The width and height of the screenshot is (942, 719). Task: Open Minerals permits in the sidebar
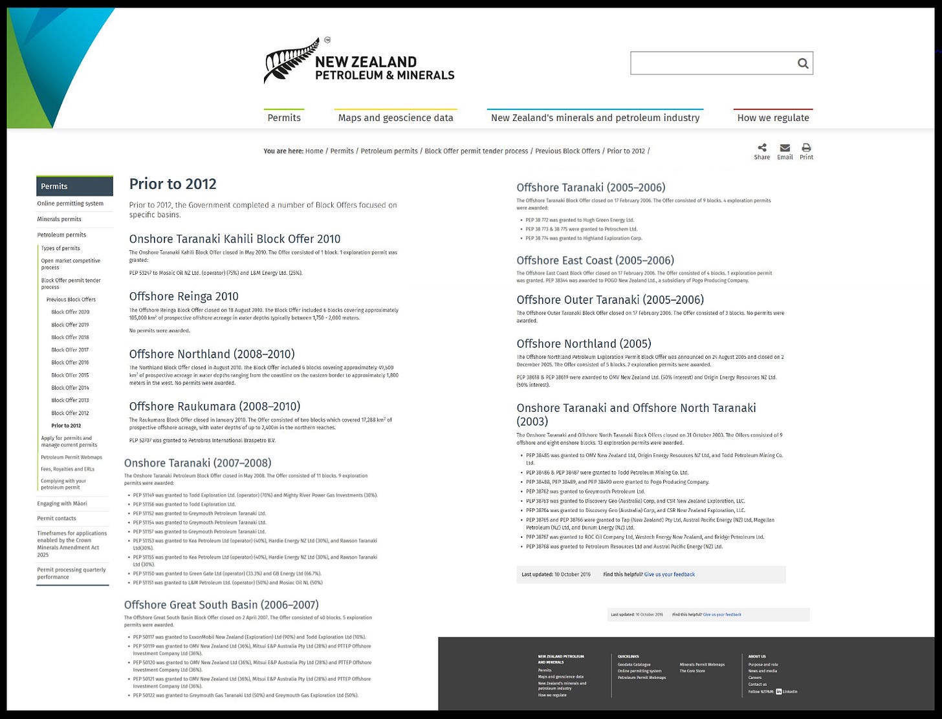pyautogui.click(x=59, y=219)
